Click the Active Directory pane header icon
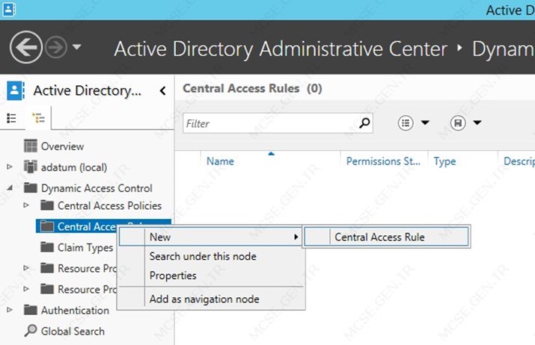The height and width of the screenshot is (345, 535). 16,90
